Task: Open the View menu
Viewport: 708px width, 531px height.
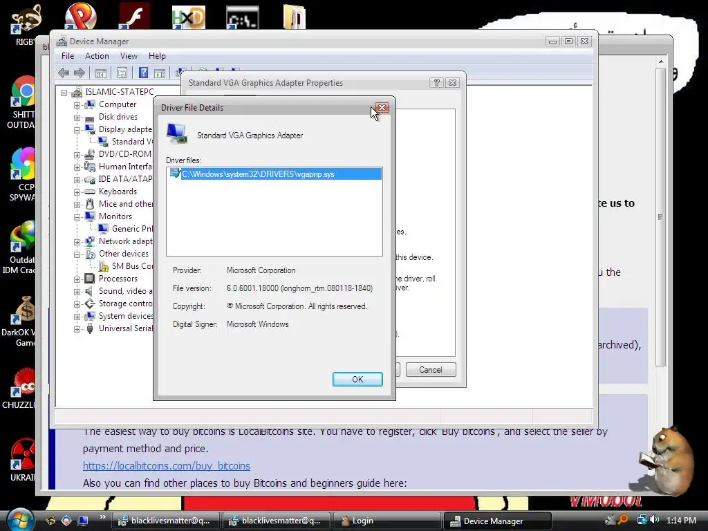Action: 129,56
